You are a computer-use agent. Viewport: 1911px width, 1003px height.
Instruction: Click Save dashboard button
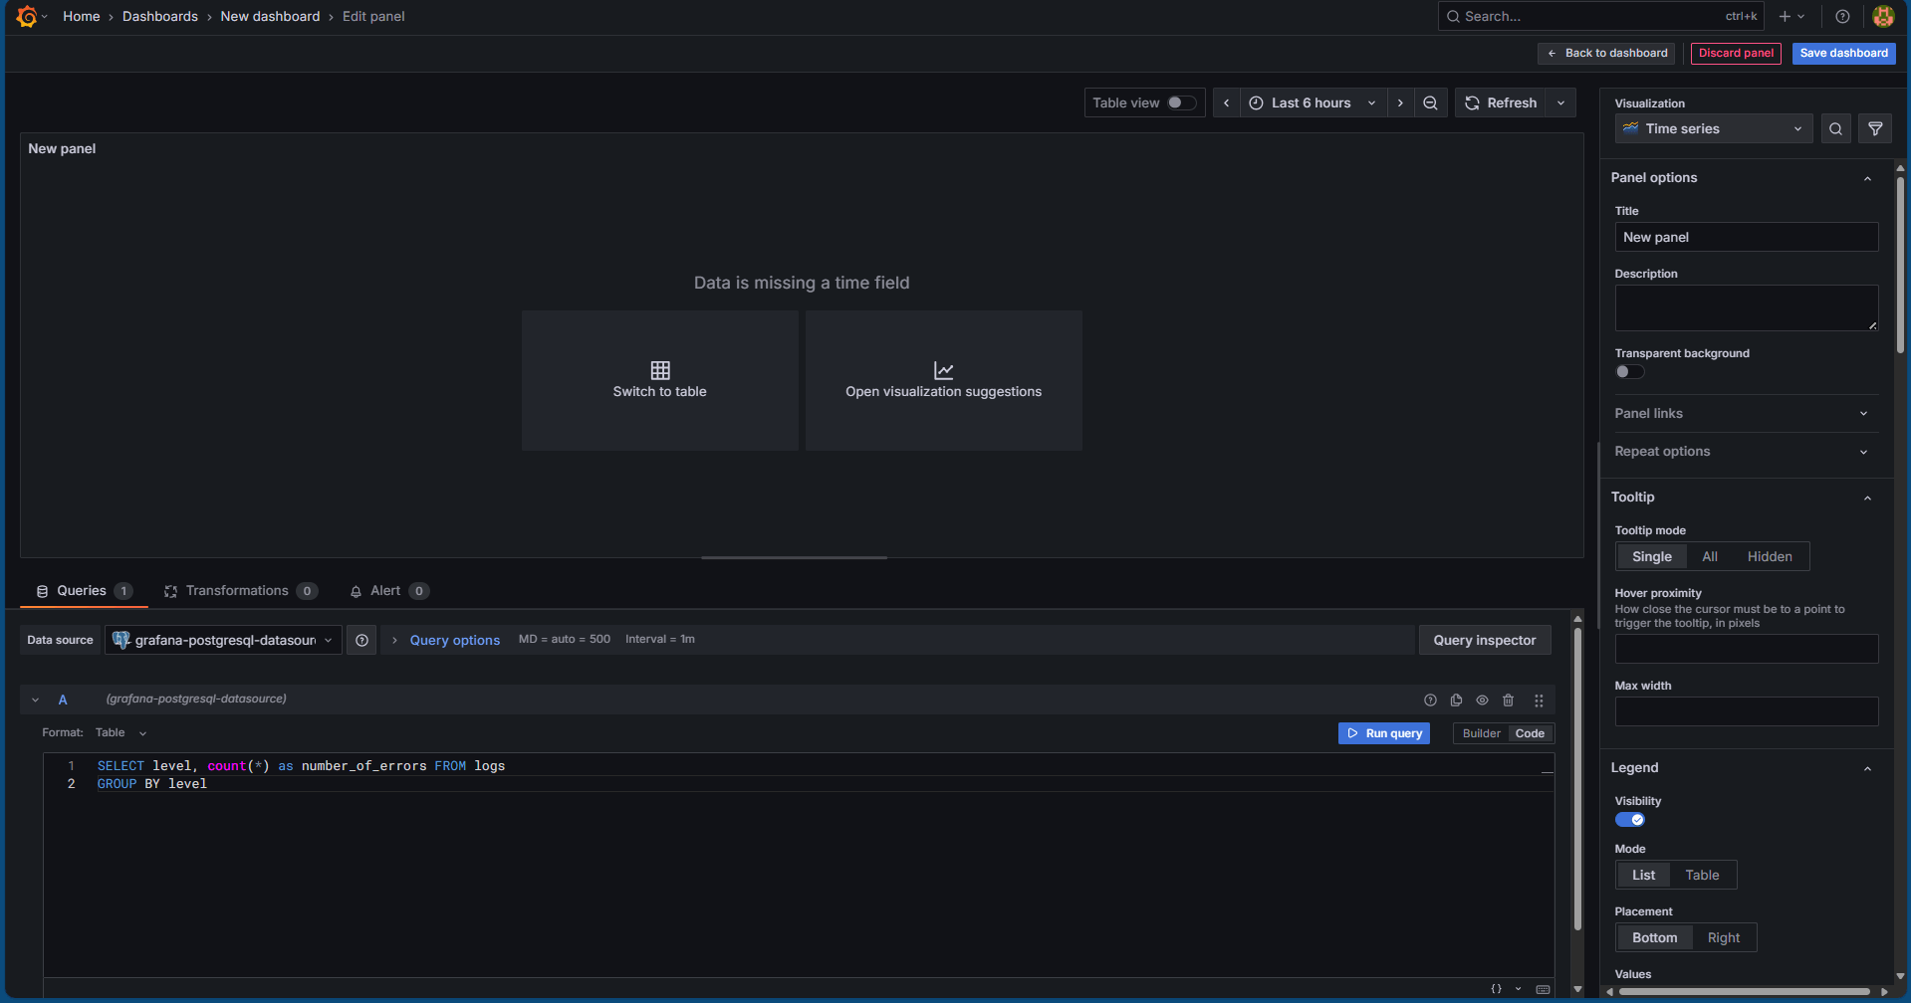tap(1843, 53)
